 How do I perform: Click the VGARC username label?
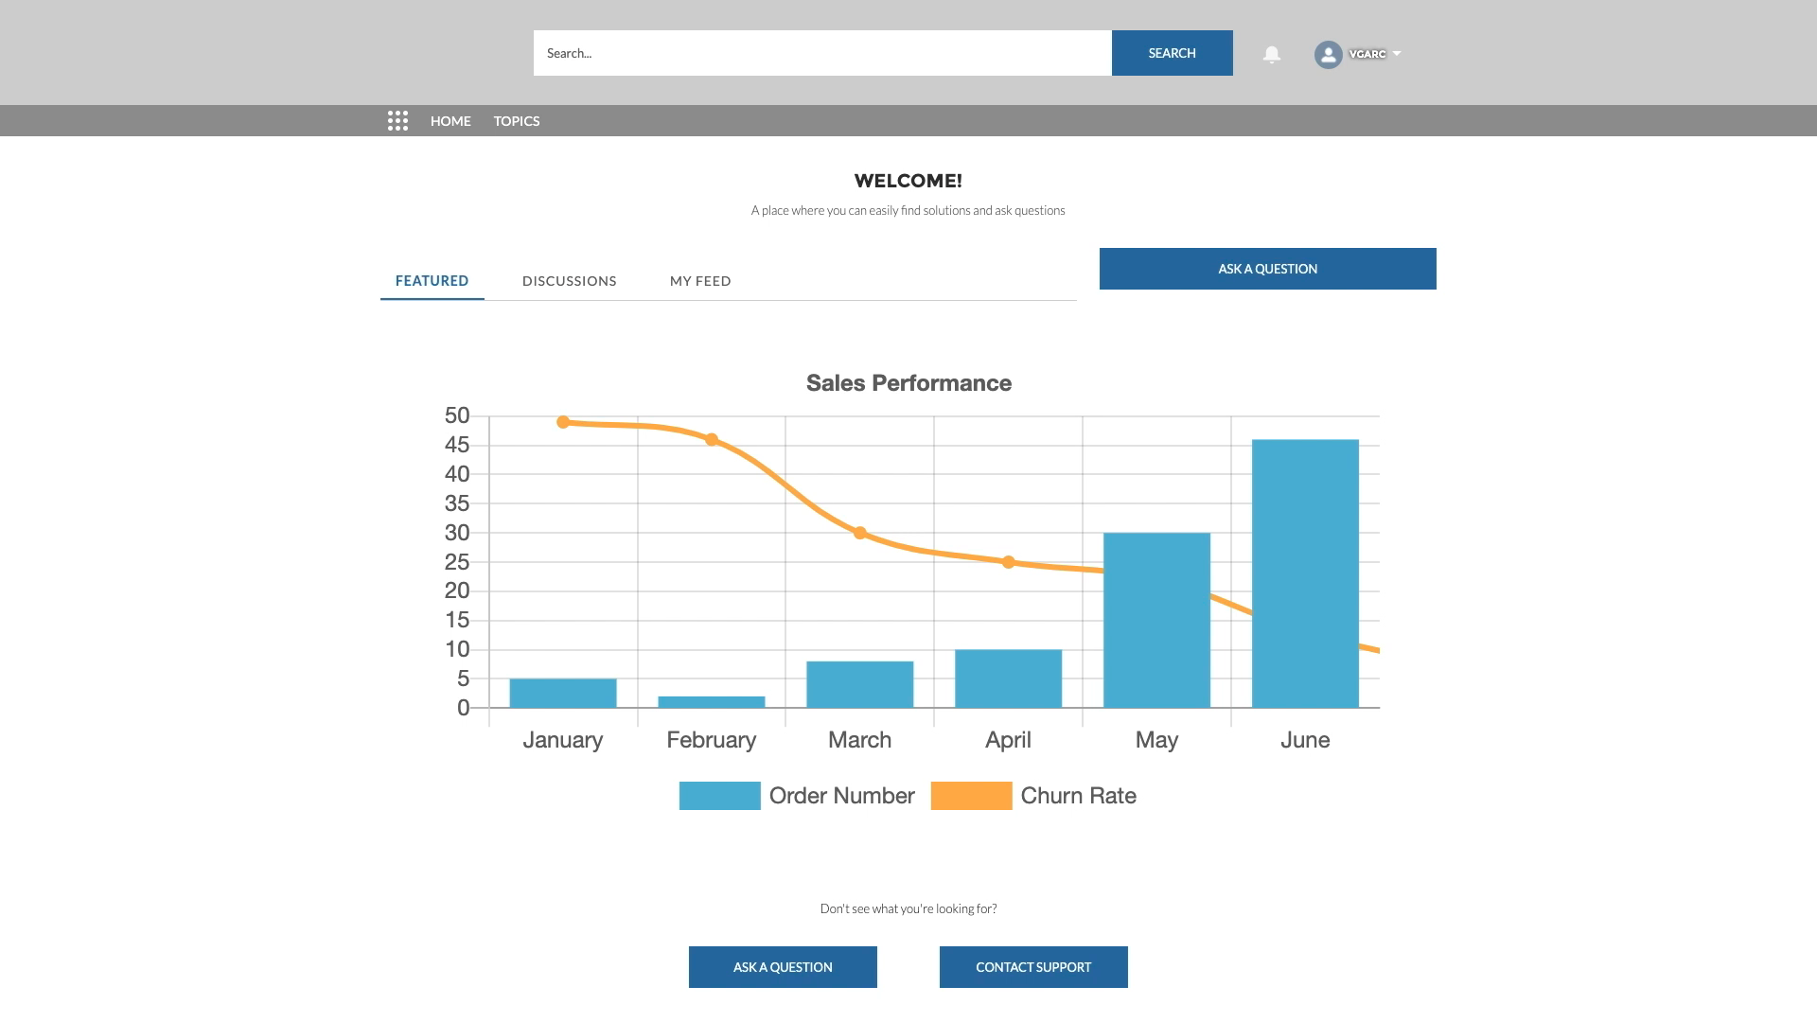(x=1367, y=54)
